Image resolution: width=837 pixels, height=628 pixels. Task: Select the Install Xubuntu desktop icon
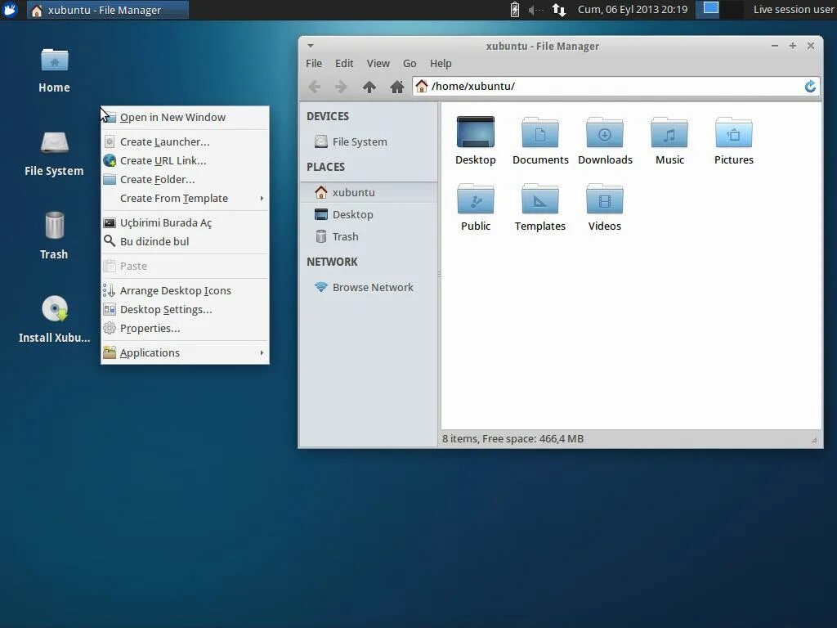54,319
